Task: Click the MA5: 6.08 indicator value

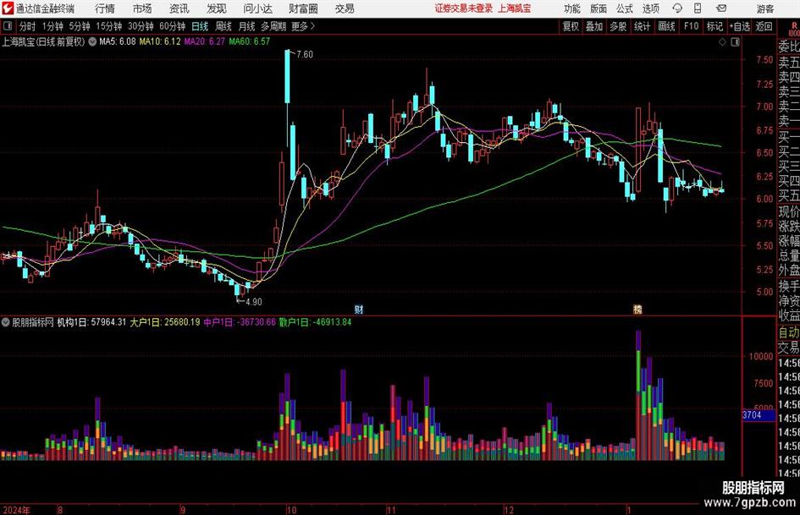Action: click(x=118, y=41)
